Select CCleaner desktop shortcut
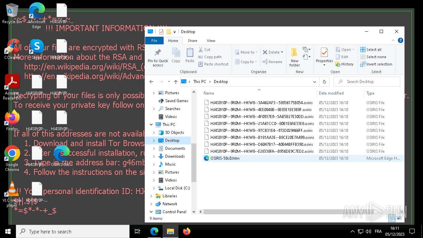 (12, 49)
